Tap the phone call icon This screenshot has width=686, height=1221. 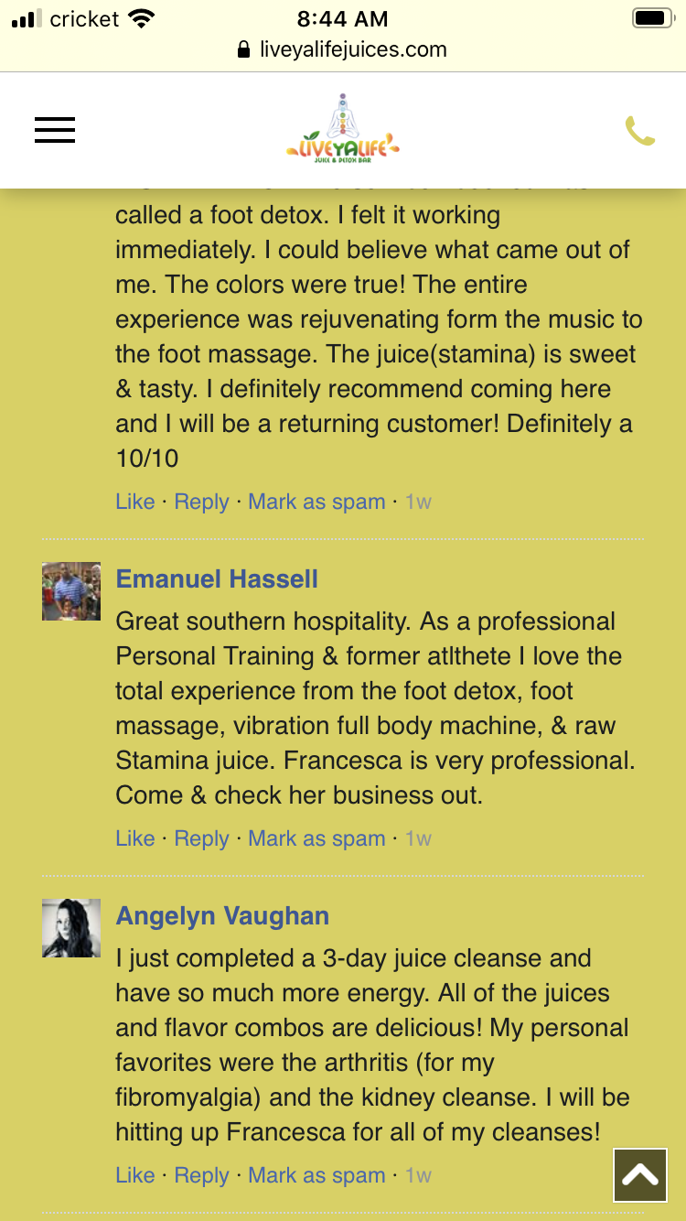tap(640, 131)
